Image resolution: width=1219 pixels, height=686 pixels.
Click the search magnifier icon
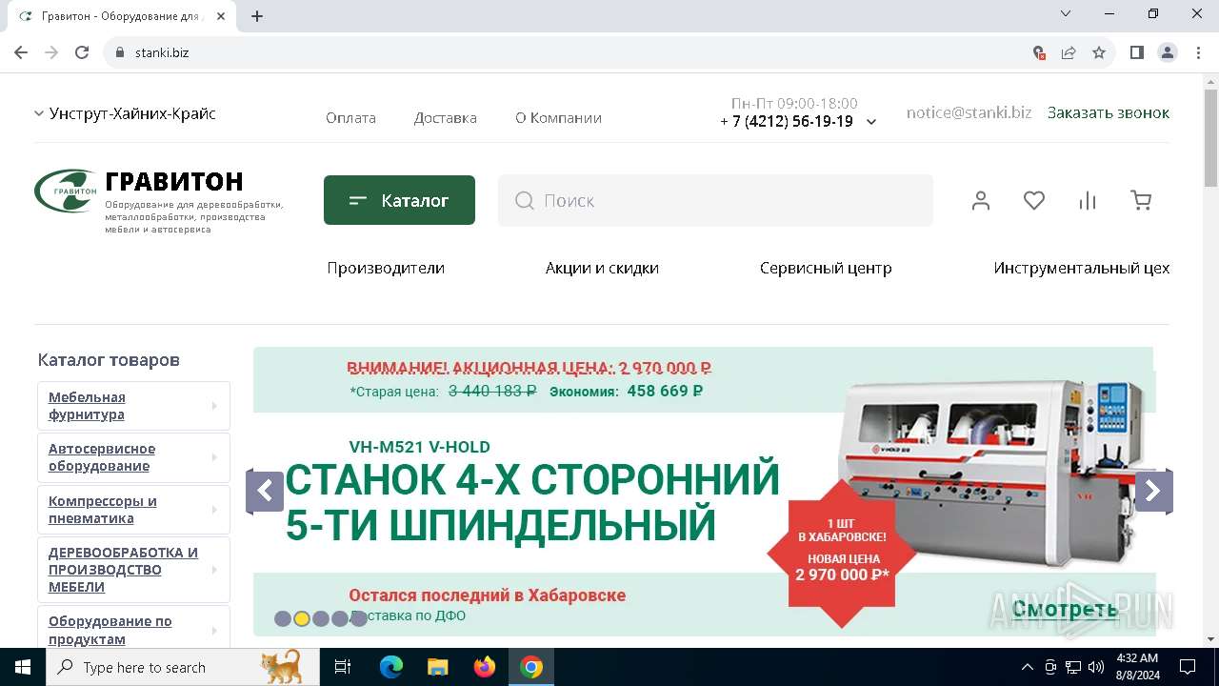[x=524, y=200]
